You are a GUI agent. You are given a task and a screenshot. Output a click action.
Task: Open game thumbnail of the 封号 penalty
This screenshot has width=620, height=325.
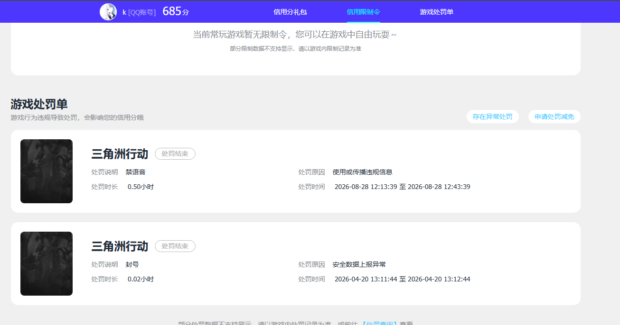[47, 263]
